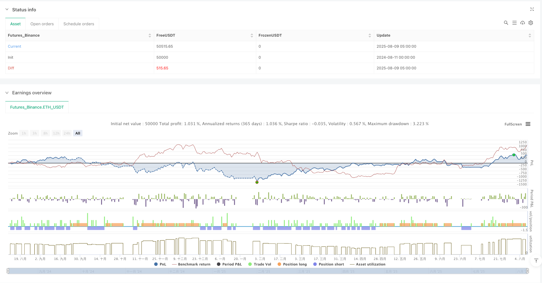Toggle the Position short series in legend
The image size is (542, 283).
click(x=329, y=264)
